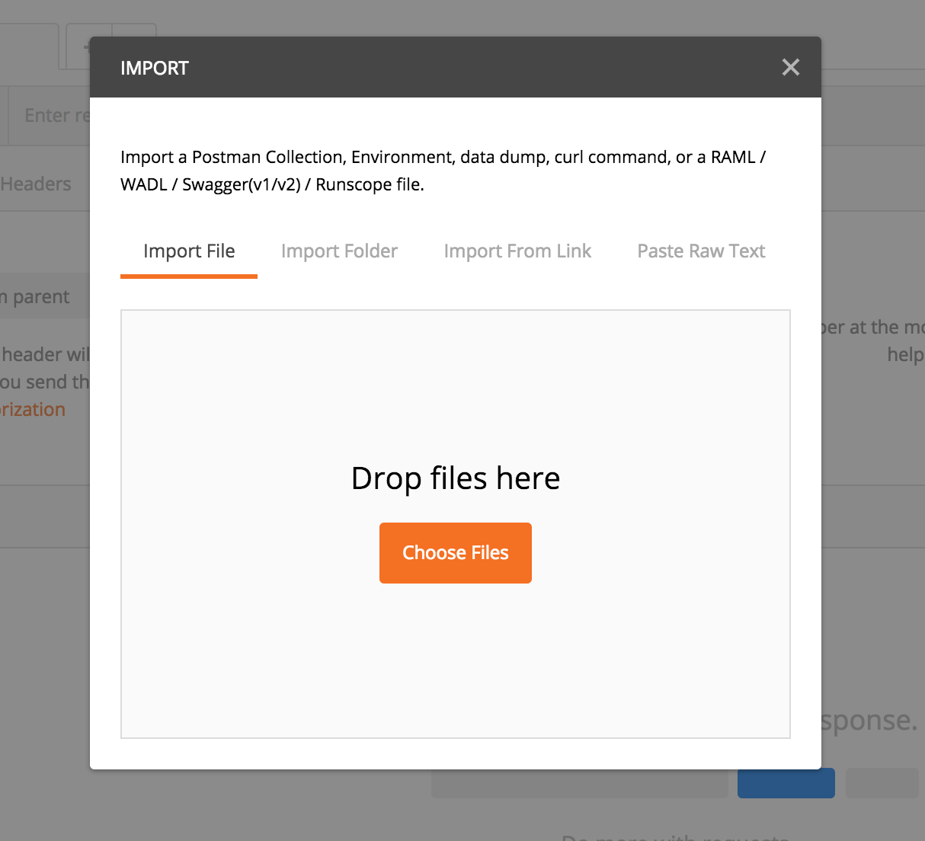This screenshot has height=841, width=925.
Task: Open the Import Folder tab
Action: (x=339, y=251)
